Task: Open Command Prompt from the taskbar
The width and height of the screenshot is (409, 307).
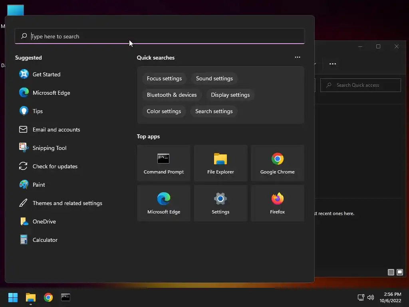Action: [x=66, y=297]
